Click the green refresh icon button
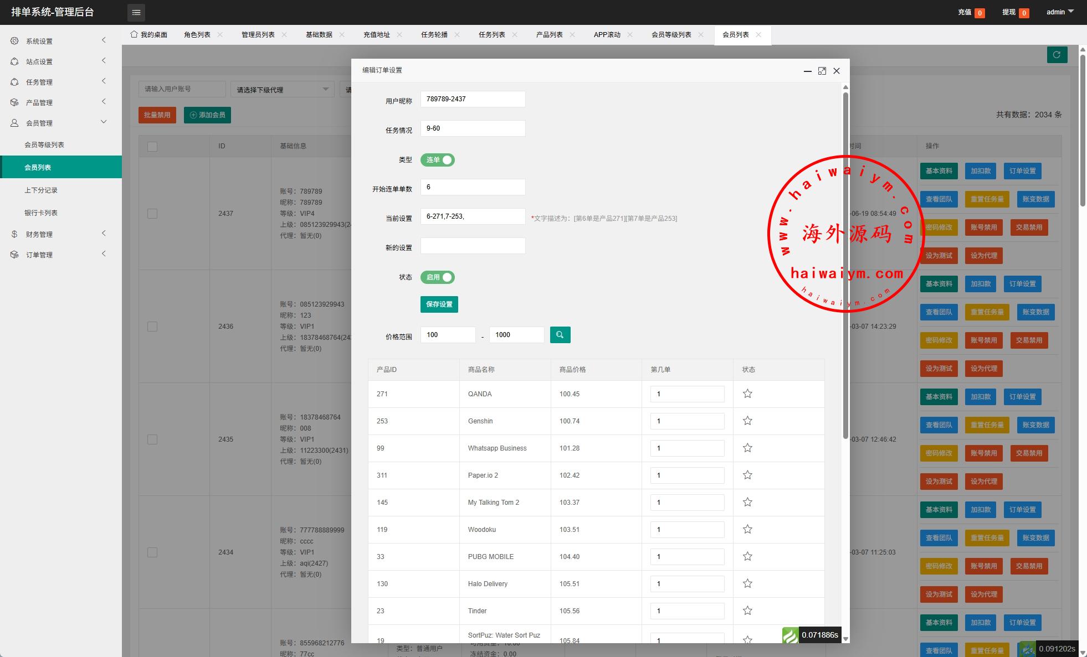This screenshot has height=657, width=1087. coord(1057,55)
